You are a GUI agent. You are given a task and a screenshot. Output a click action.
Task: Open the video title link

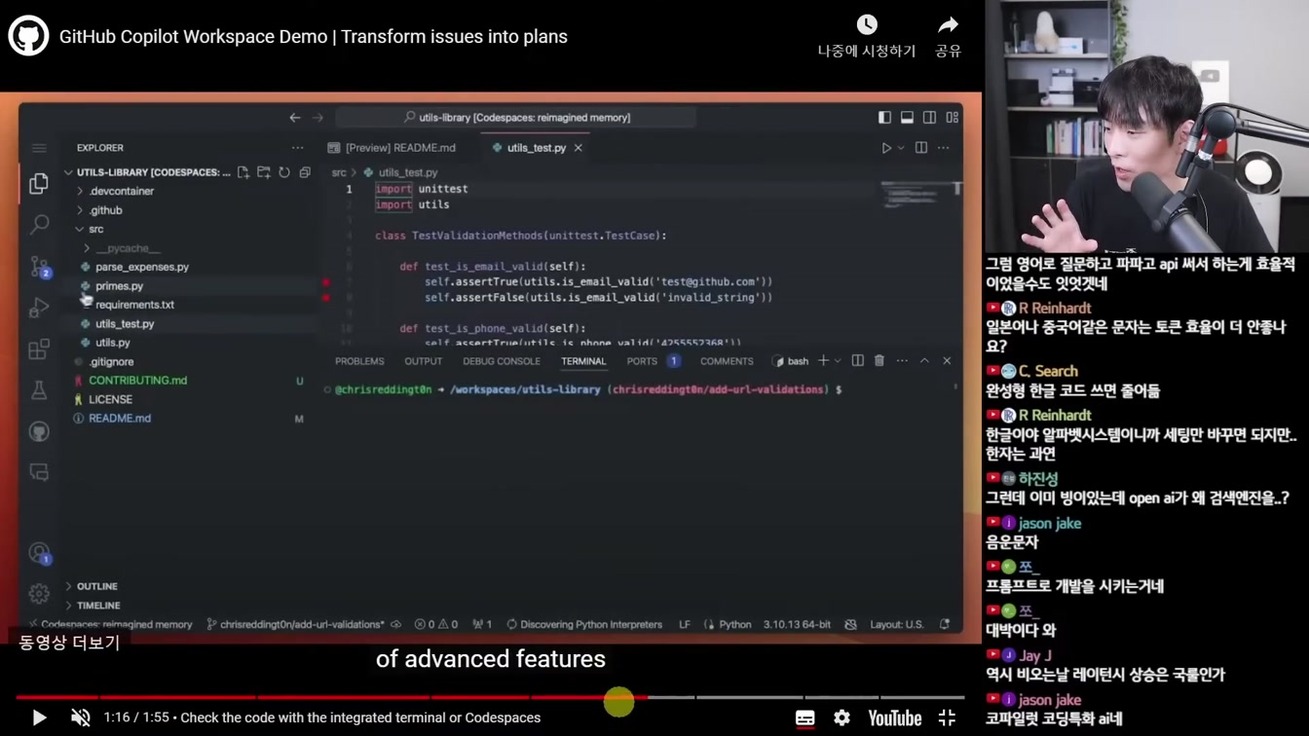314,37
